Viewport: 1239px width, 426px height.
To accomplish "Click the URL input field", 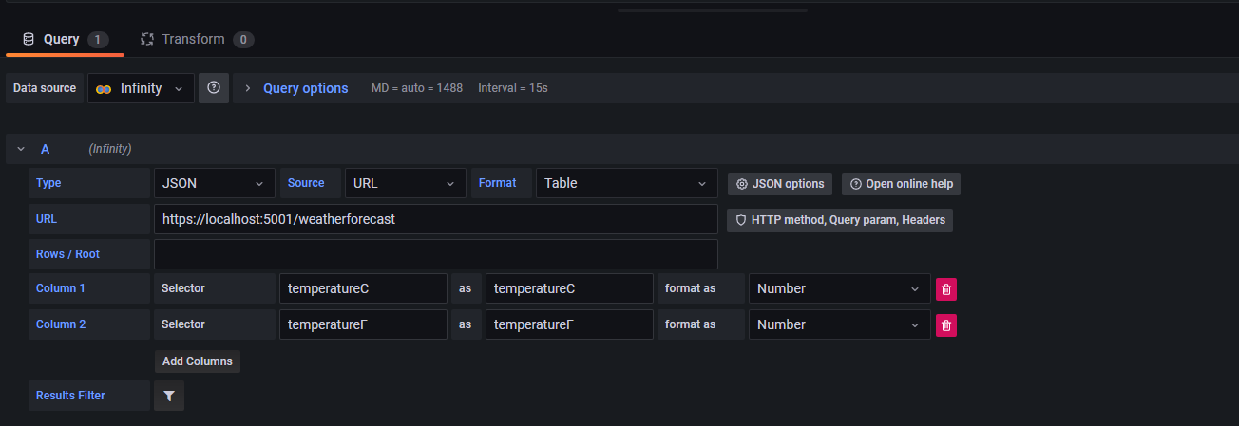I will [436, 219].
